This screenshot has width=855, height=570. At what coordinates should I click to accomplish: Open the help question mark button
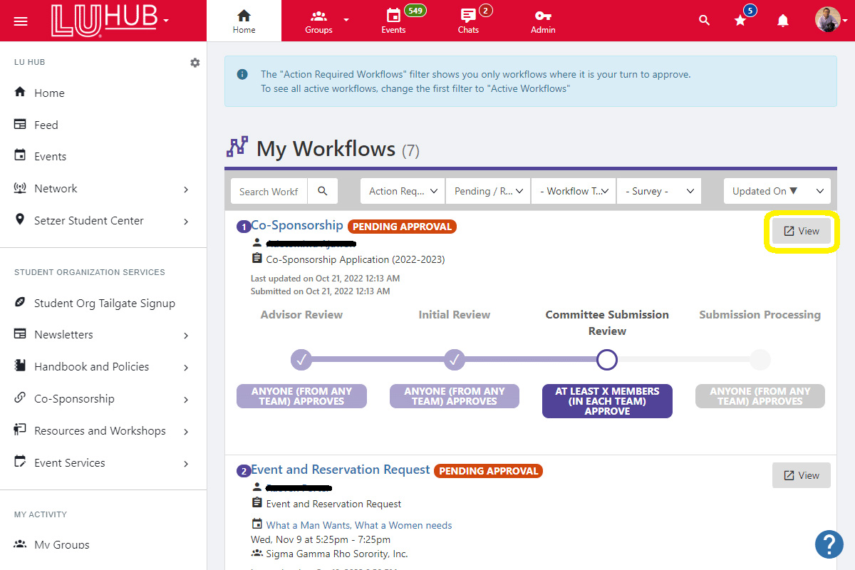click(x=829, y=544)
